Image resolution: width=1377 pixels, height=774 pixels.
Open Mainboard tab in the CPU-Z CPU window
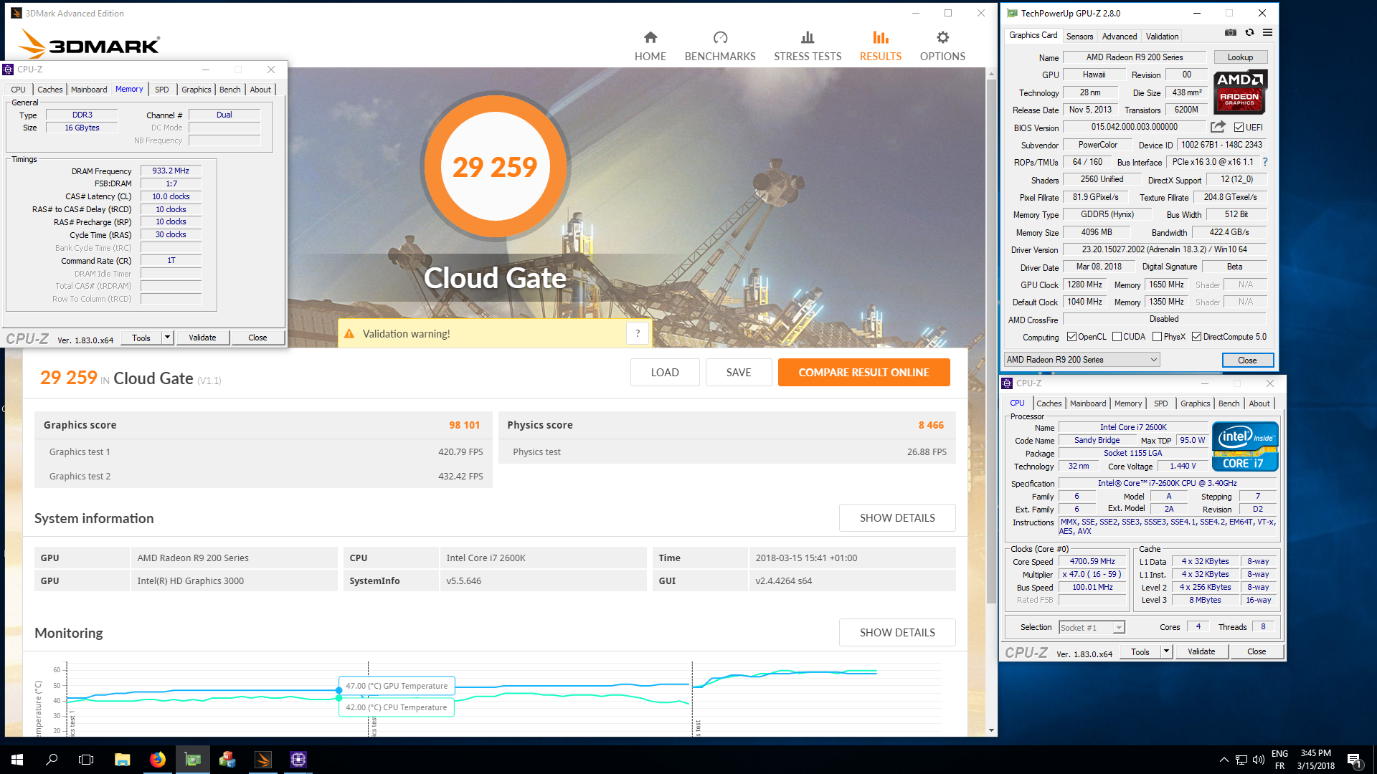(1087, 403)
